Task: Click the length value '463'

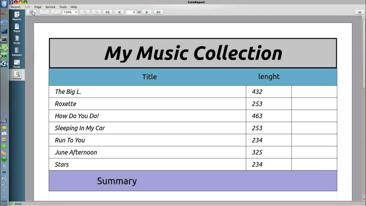Action: [x=257, y=116]
